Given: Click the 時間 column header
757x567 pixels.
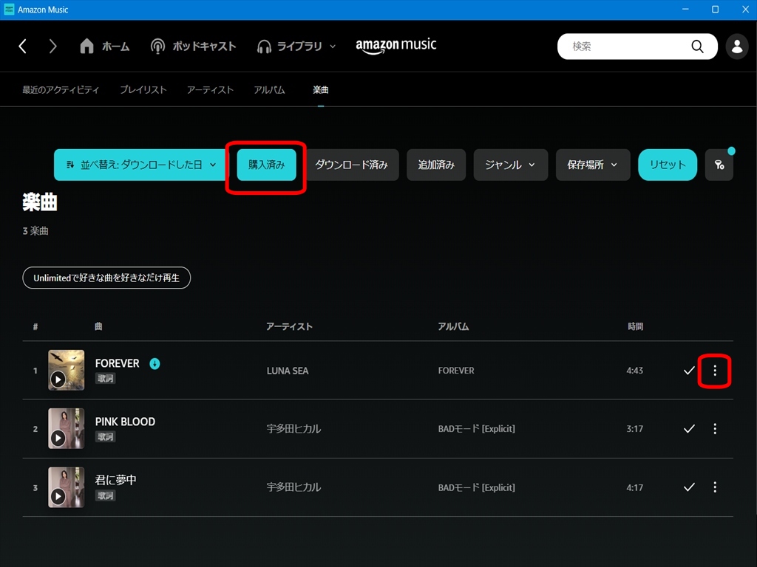Looking at the screenshot, I should point(635,326).
